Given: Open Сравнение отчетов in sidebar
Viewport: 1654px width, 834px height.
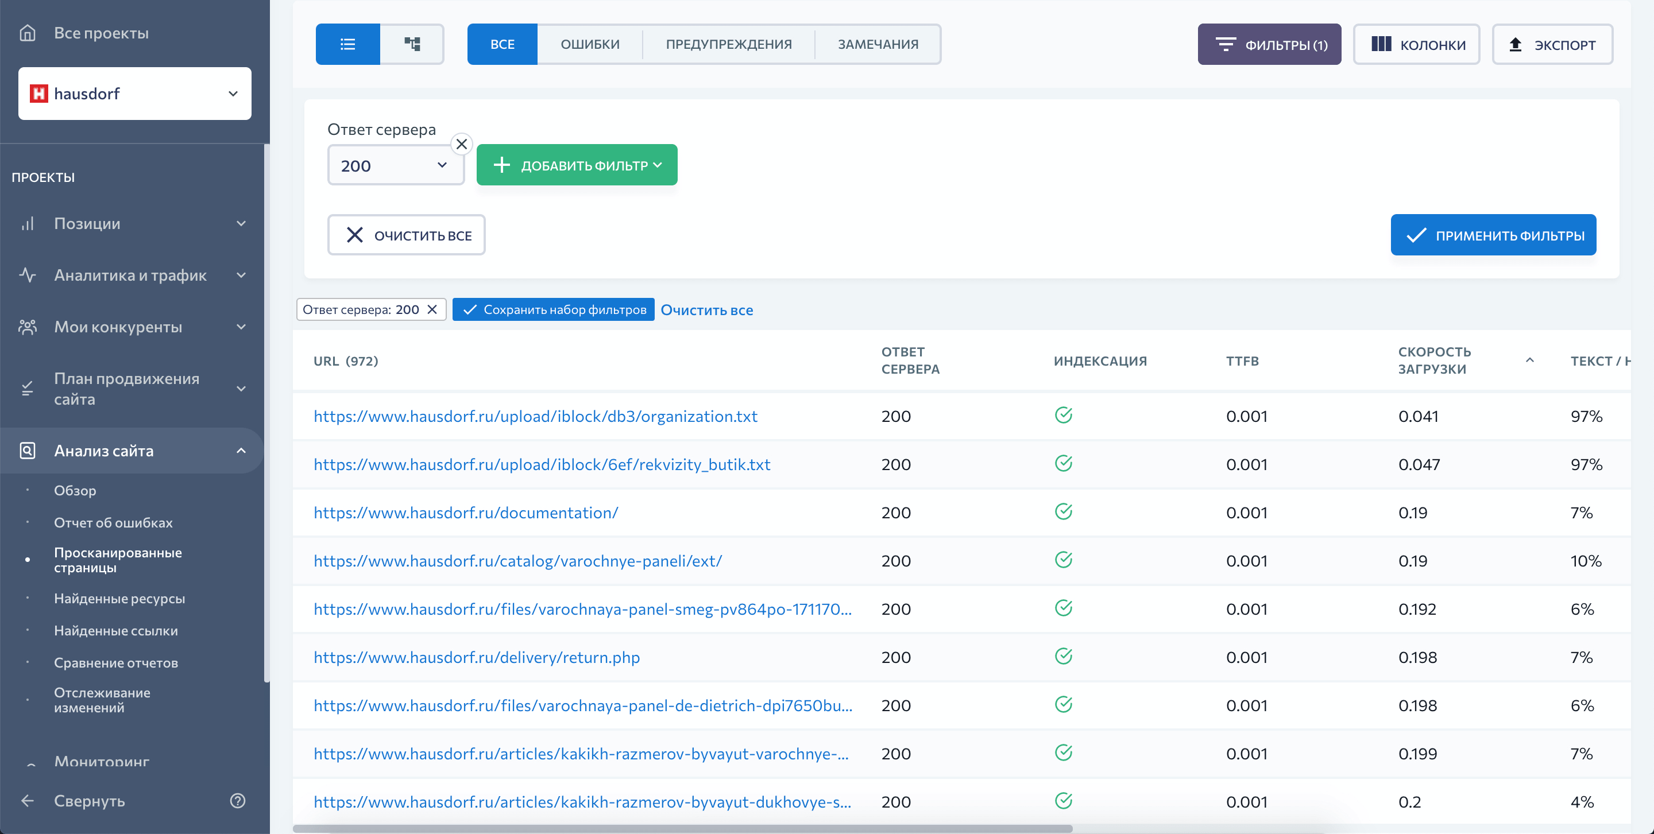Looking at the screenshot, I should click(x=115, y=663).
